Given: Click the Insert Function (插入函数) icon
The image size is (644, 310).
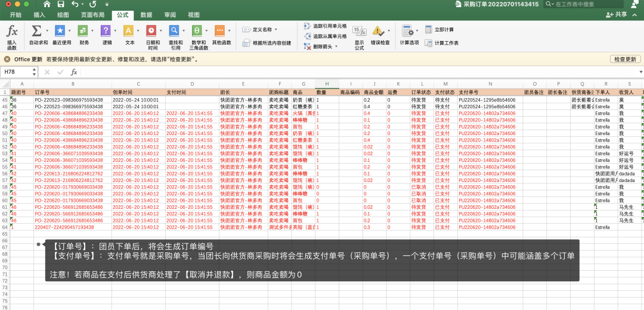Looking at the screenshot, I should tap(12, 31).
